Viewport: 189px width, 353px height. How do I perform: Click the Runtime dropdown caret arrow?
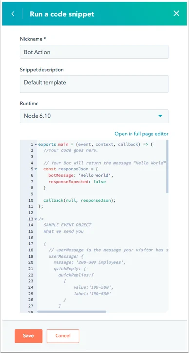[x=160, y=116]
